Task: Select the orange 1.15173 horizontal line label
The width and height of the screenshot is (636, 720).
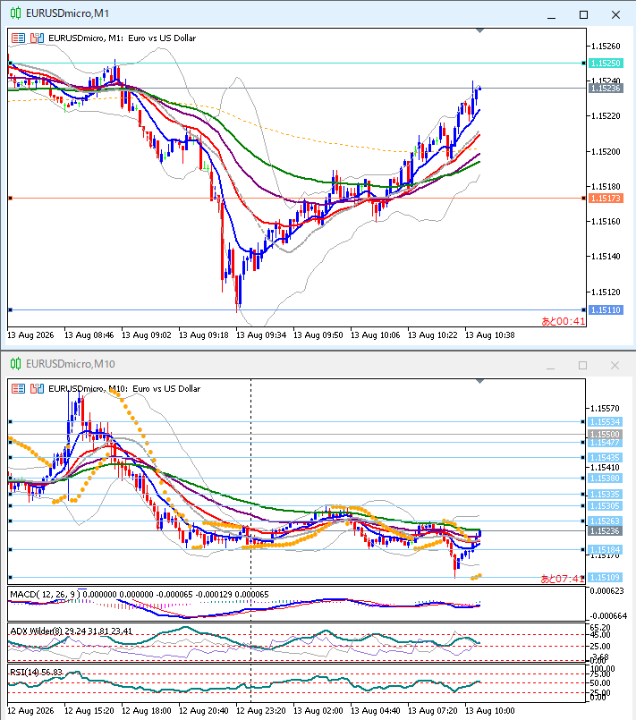Action: point(606,199)
